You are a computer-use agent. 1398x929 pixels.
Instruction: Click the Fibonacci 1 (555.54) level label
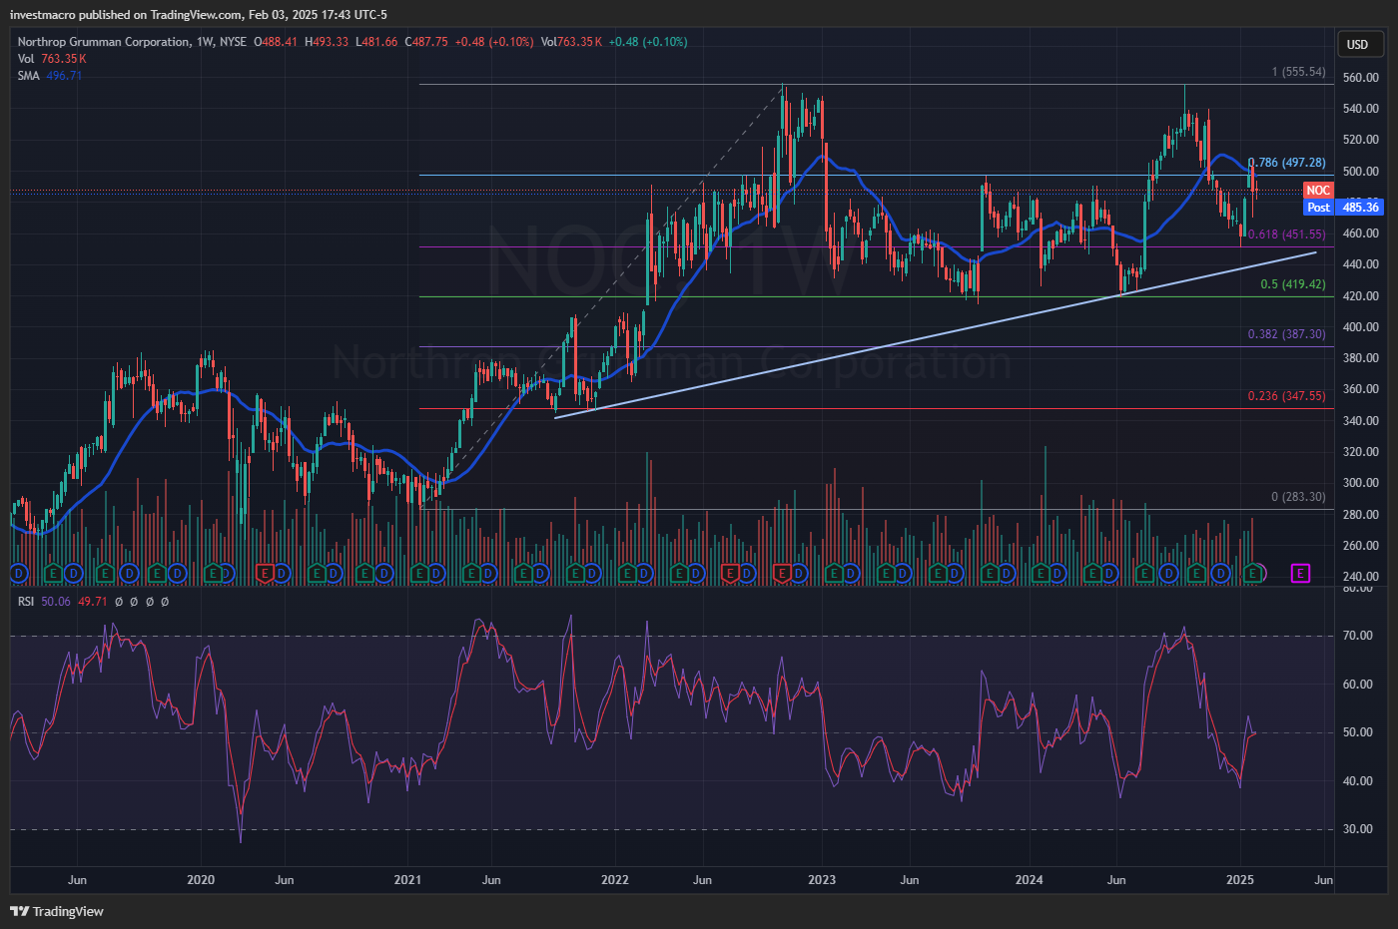1298,72
